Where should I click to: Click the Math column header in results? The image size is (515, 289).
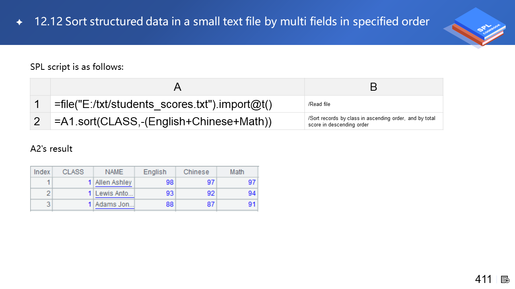[237, 172]
